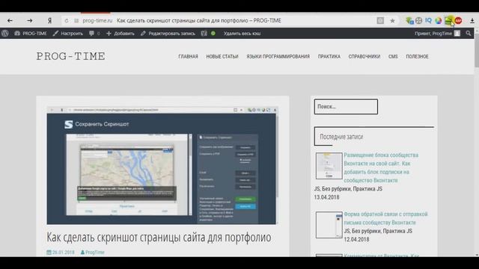Screen dimensions: 479x269
Task: Click the thumbnail for Форма обратной связи post
Action: (329, 225)
